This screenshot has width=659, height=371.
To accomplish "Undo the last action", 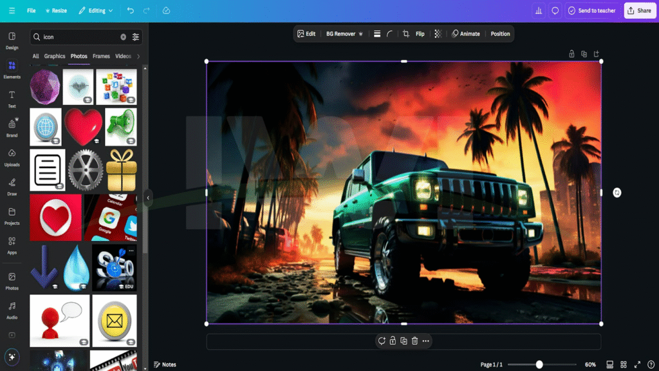I will pyautogui.click(x=130, y=10).
